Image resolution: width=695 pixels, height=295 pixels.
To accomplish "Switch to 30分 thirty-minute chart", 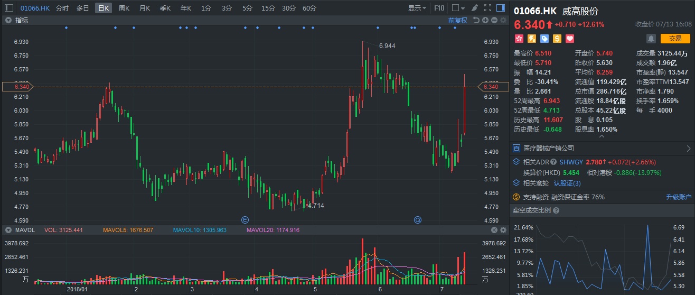I will 289,8.
